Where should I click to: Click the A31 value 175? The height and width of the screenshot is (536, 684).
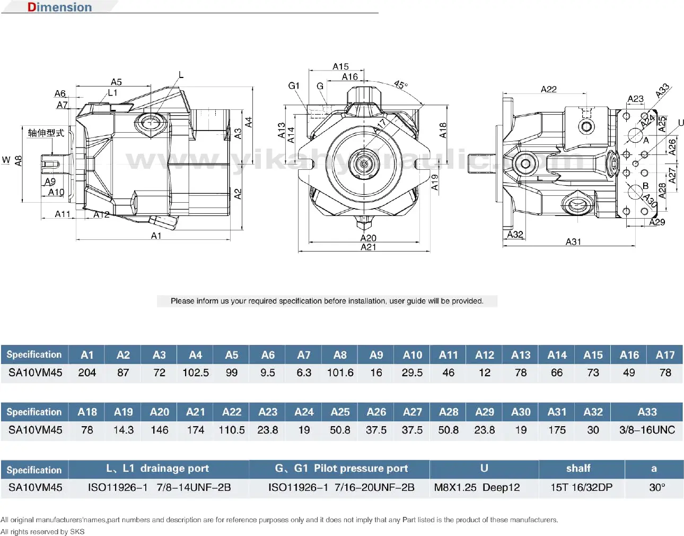(x=557, y=430)
